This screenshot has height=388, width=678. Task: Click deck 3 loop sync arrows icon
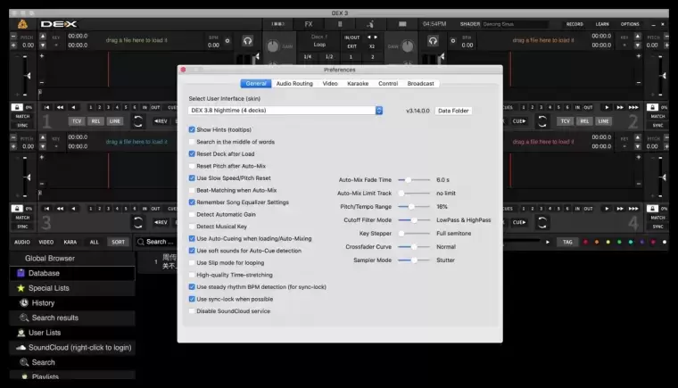pyautogui.click(x=138, y=222)
